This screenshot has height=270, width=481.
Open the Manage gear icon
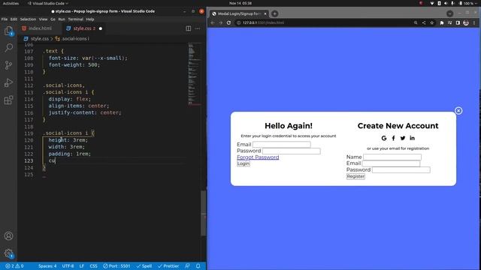click(8, 253)
